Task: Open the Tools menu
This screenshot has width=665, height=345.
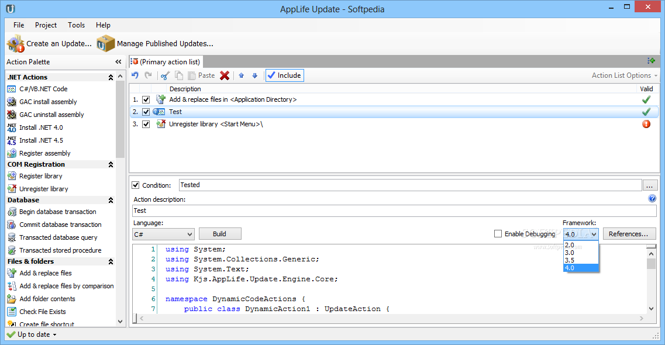Action: (x=77, y=25)
